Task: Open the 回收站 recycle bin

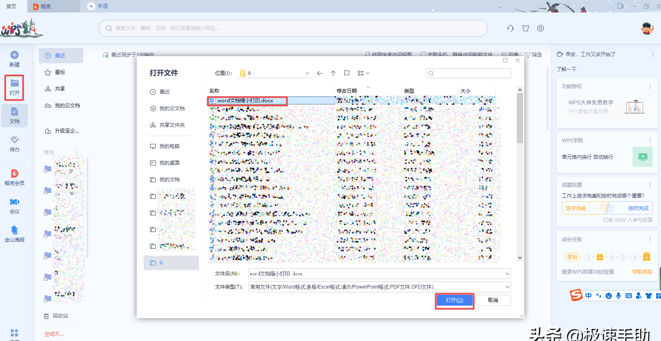Action: pos(56,316)
